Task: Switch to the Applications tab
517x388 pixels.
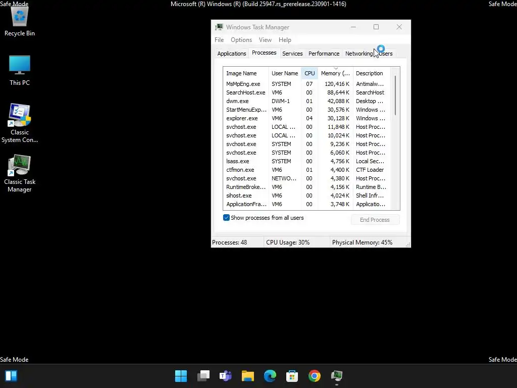Action: (x=231, y=54)
